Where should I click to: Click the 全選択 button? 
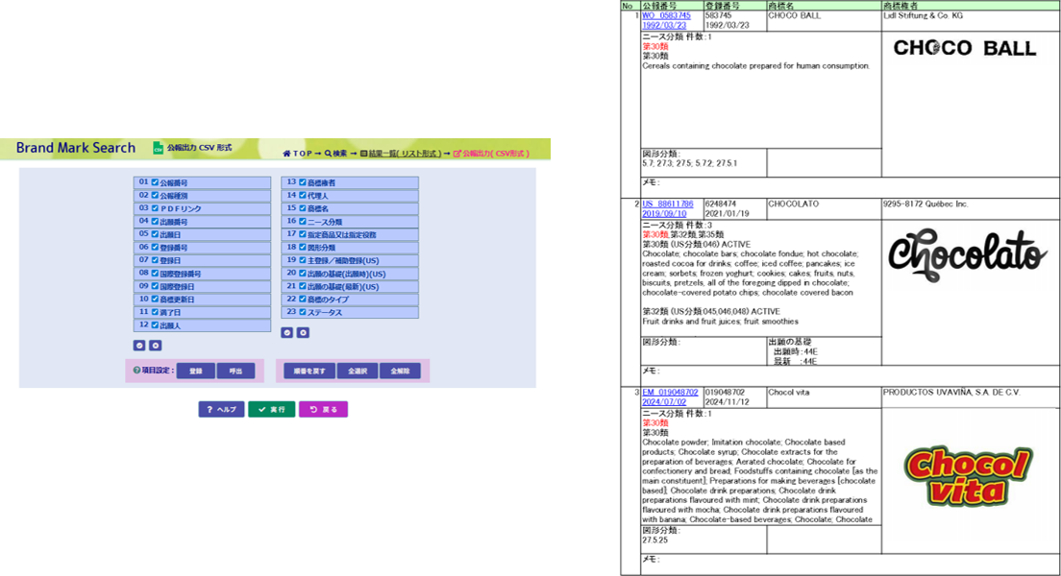click(x=358, y=372)
